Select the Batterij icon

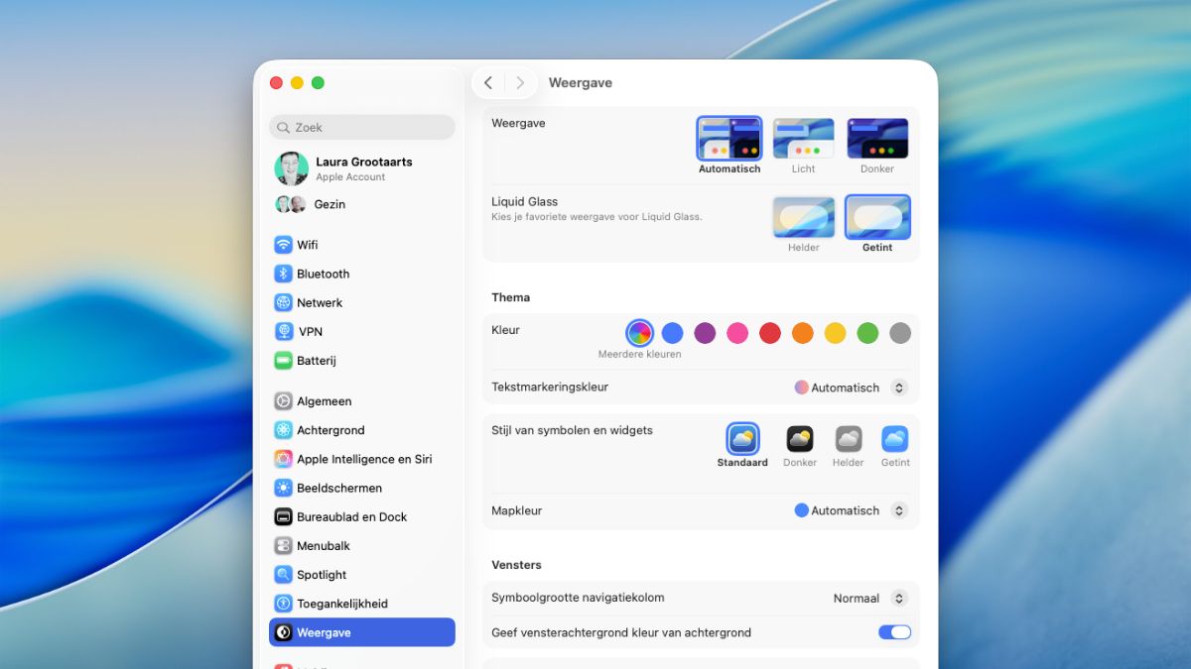click(x=284, y=361)
